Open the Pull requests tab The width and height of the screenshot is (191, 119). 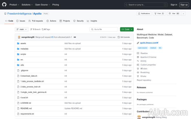36,21
